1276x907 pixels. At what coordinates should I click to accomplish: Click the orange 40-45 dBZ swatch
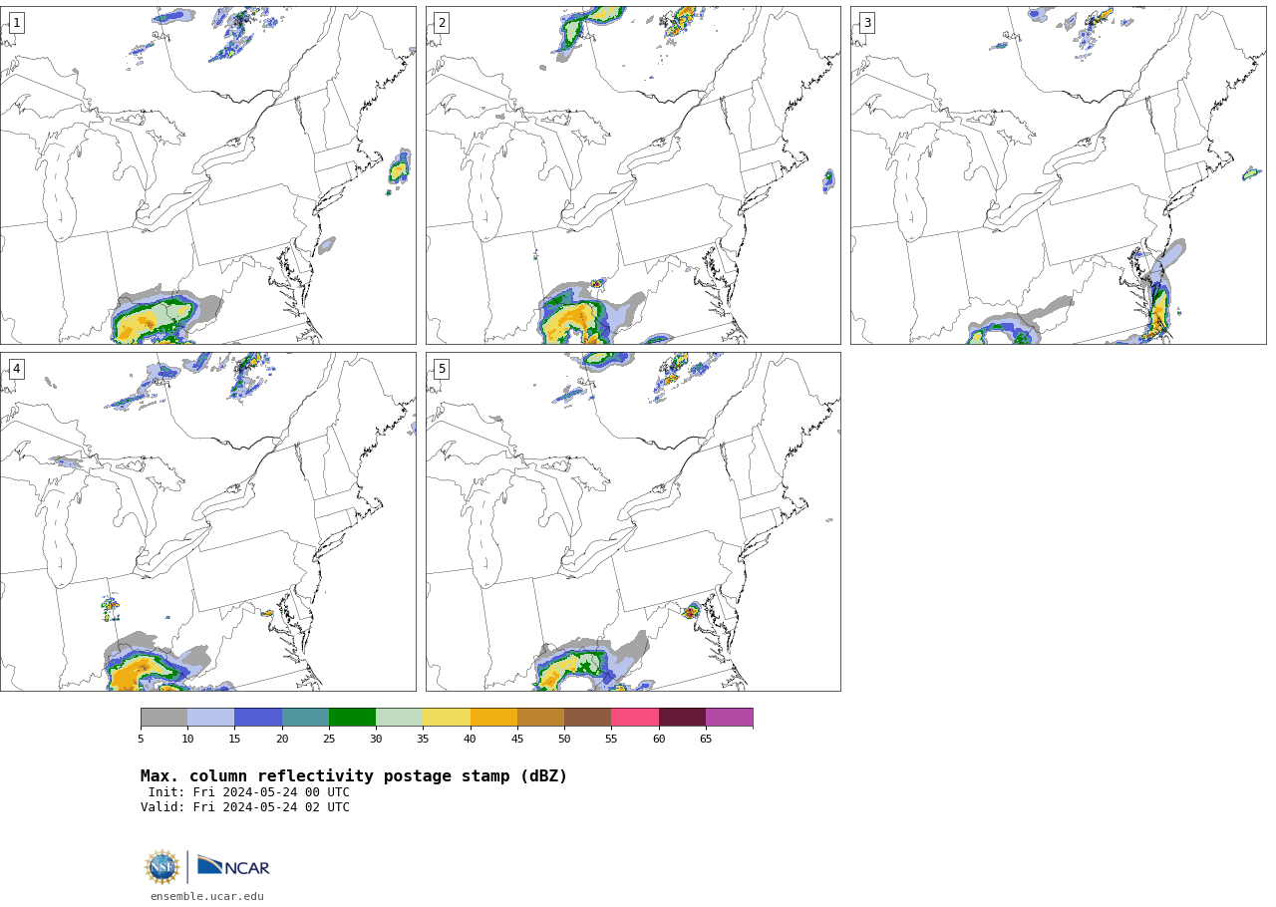[x=493, y=718]
